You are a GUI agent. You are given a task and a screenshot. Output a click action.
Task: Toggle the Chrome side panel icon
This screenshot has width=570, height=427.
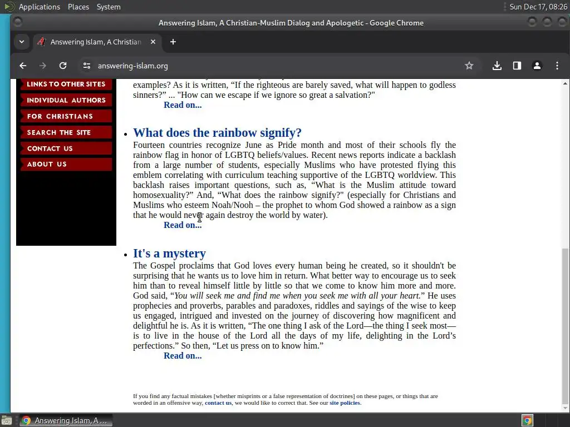tap(517, 66)
